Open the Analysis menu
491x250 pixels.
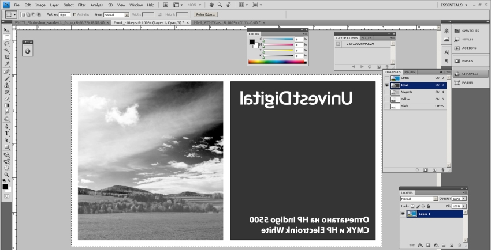96,5
